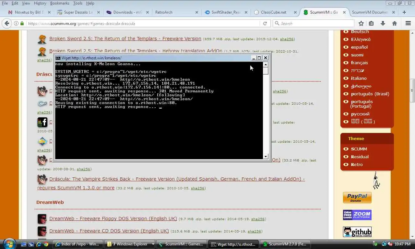The width and height of the screenshot is (415, 249).
Task: Open the History menu
Action: click(x=40, y=3)
